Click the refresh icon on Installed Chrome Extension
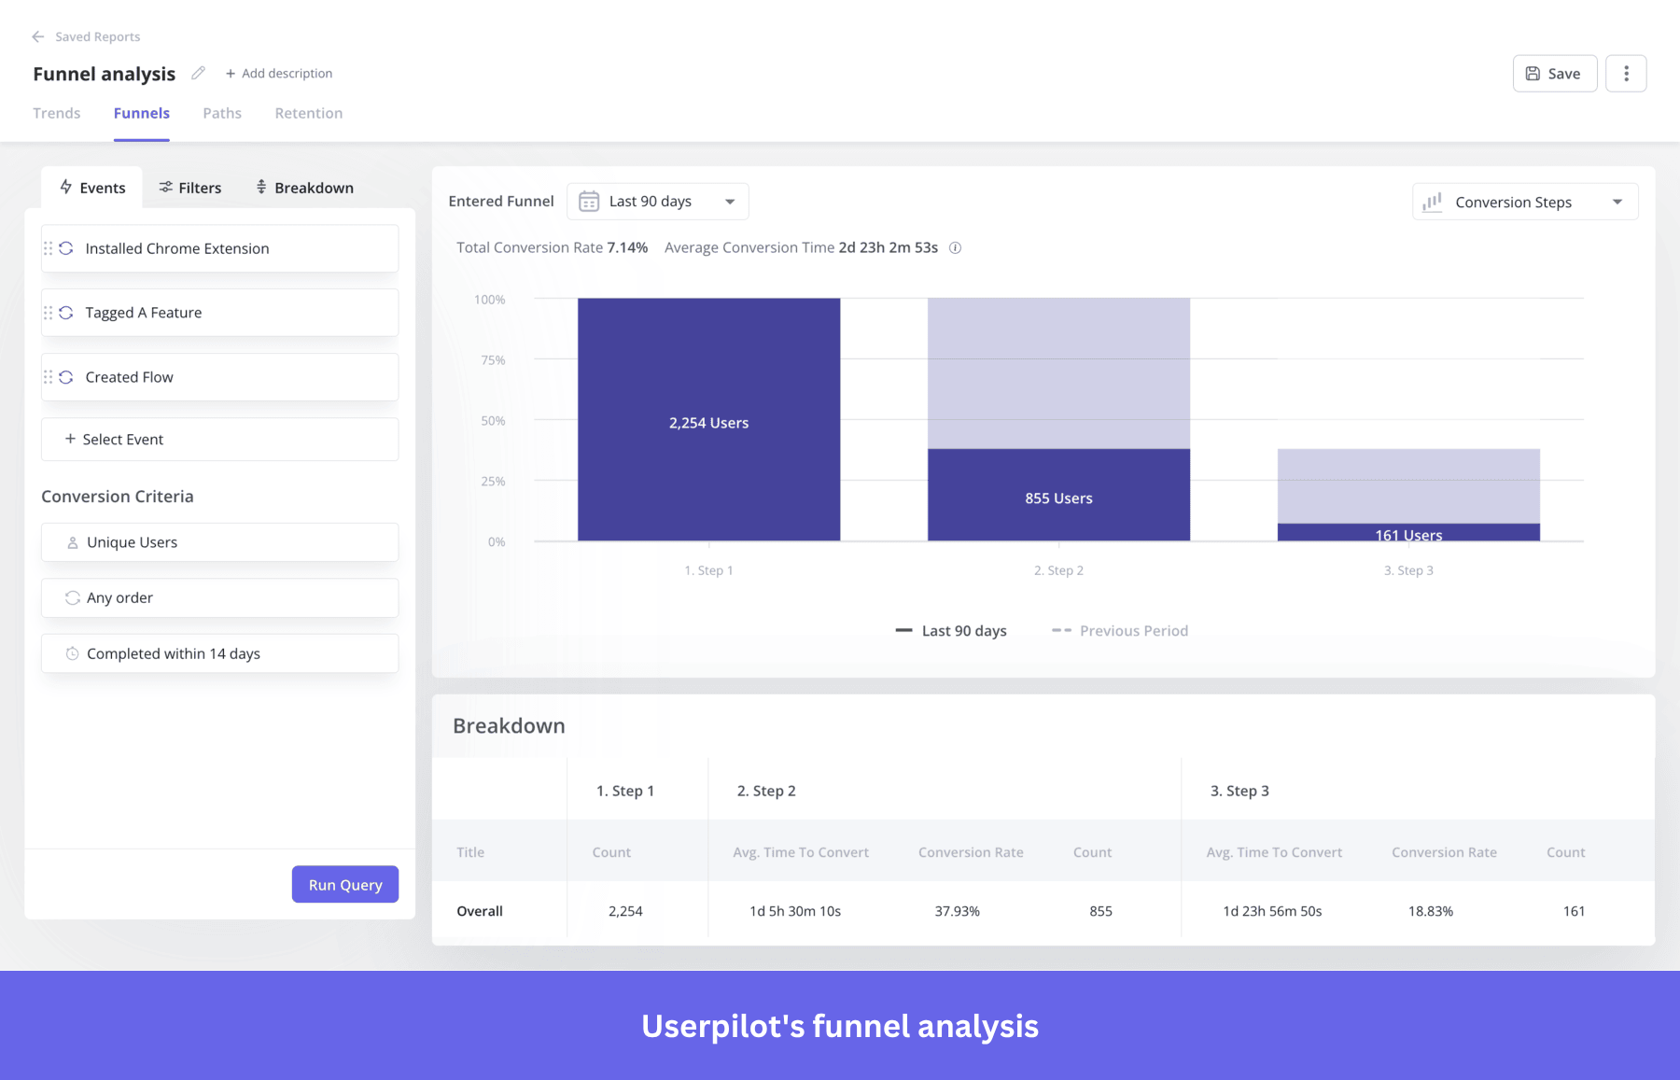The image size is (1680, 1080). tap(65, 247)
